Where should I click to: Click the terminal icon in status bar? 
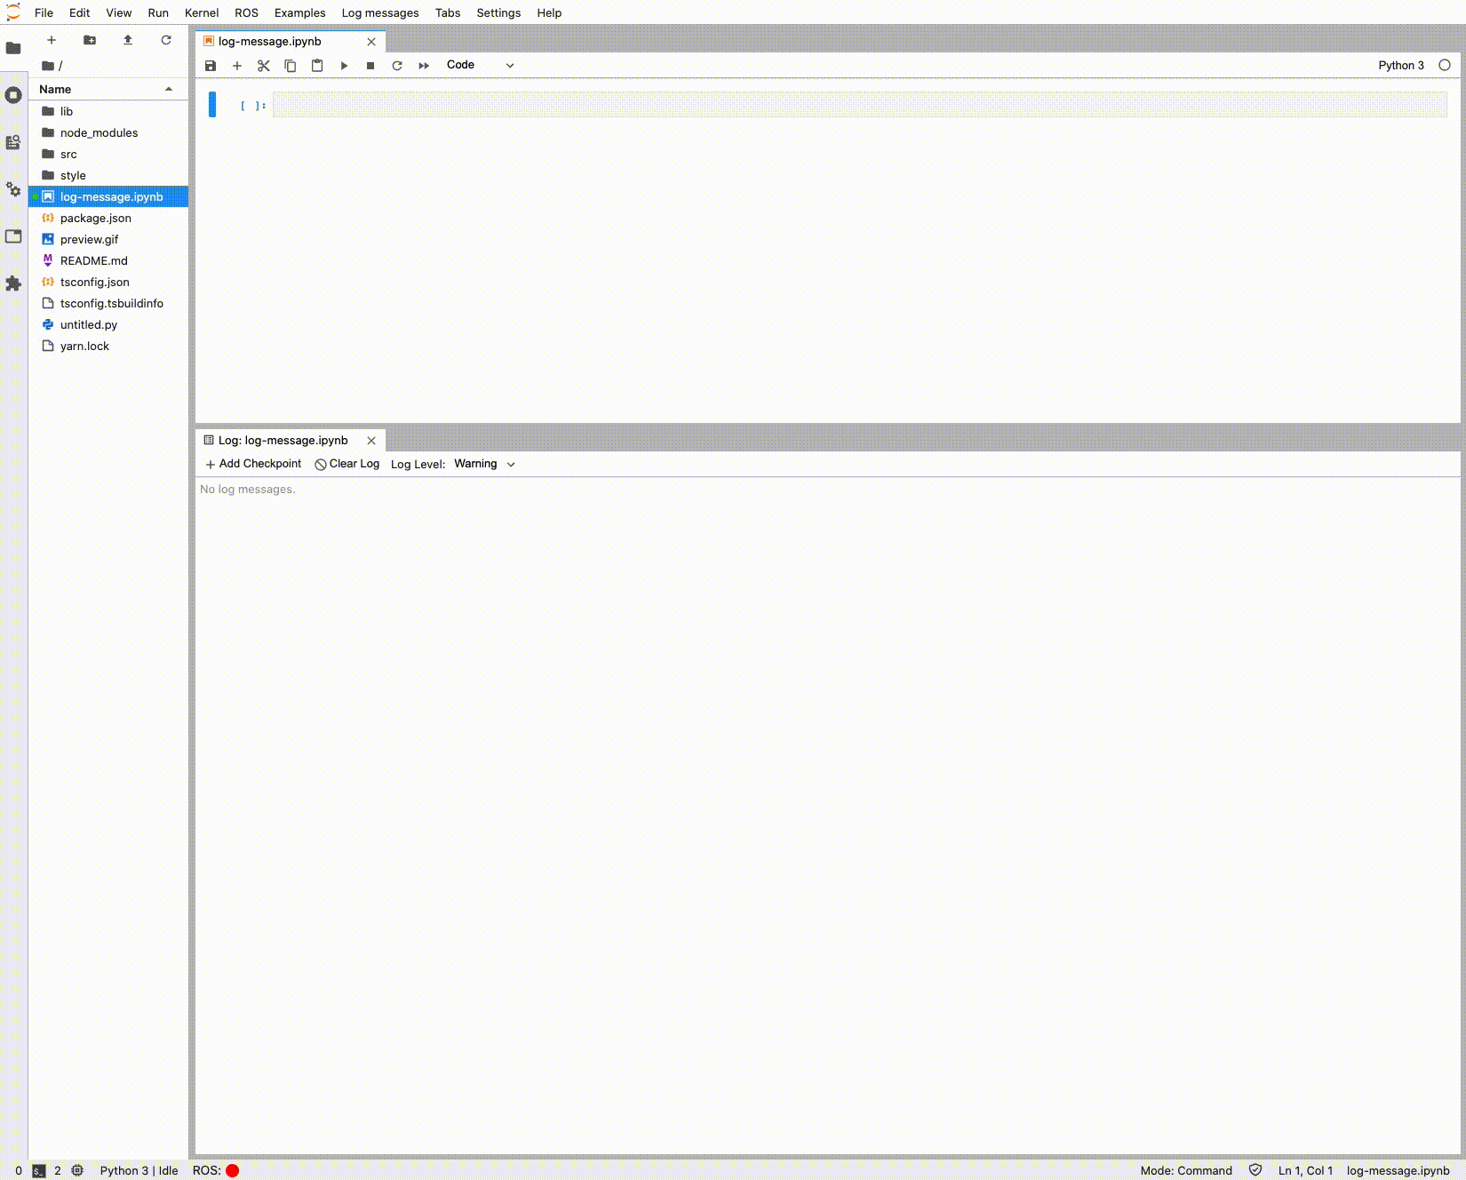click(39, 1170)
